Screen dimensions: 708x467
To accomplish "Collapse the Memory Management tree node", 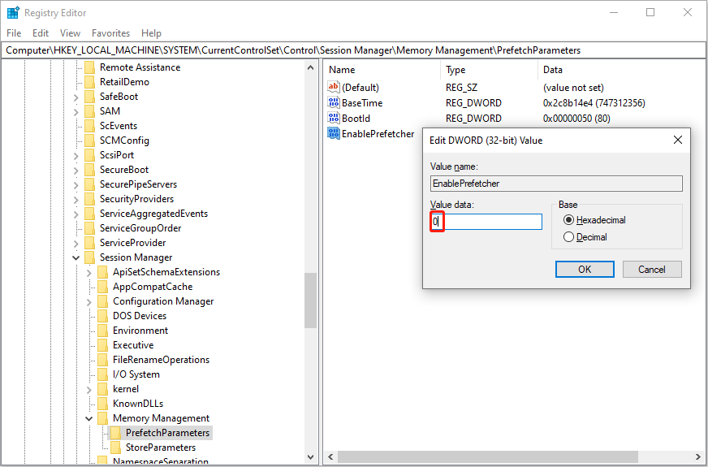I will click(x=88, y=418).
